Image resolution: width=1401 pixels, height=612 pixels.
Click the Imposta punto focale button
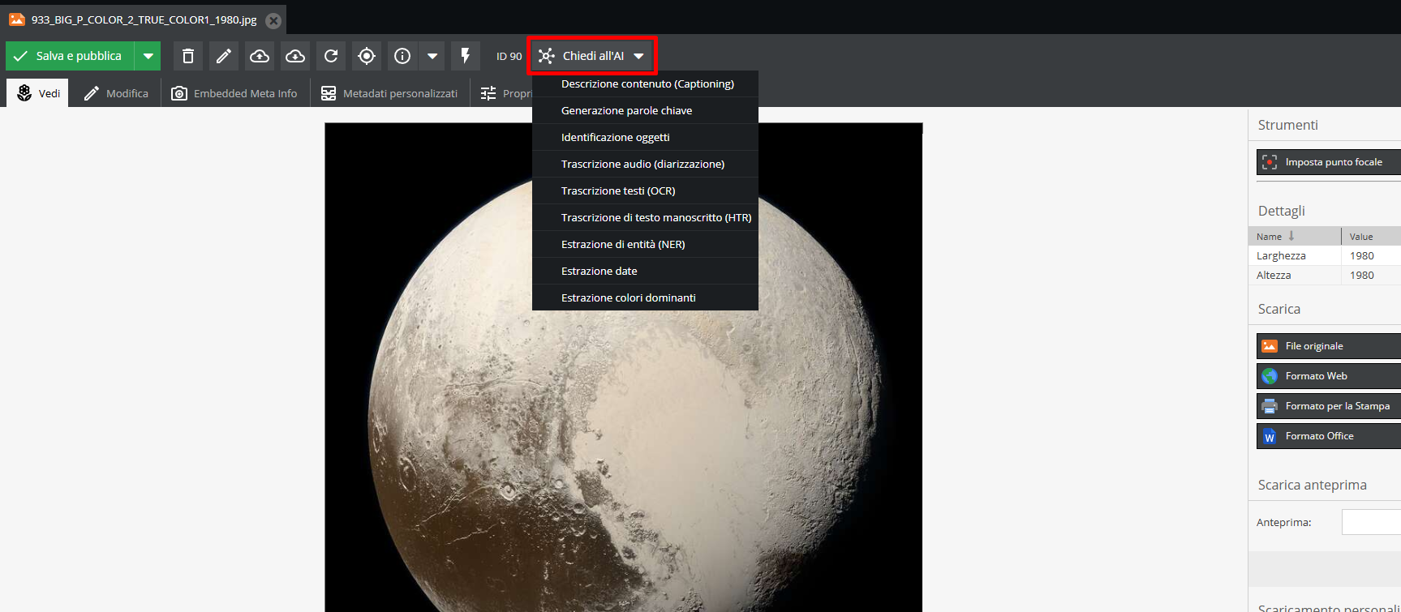click(1329, 162)
